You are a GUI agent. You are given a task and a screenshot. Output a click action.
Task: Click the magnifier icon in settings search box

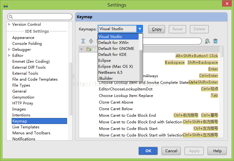[x=11, y=17]
